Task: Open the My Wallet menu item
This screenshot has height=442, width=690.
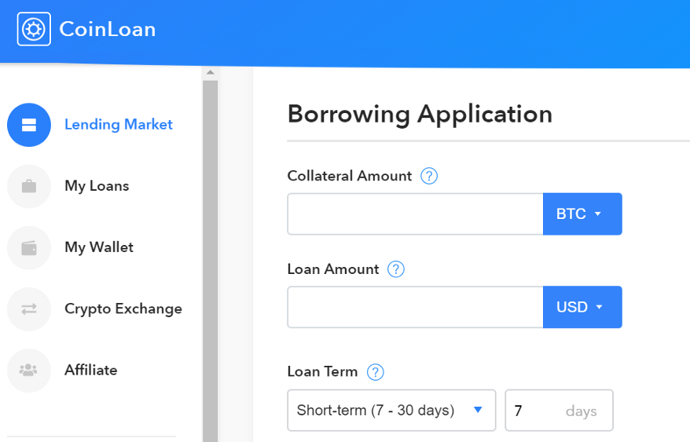Action: [99, 247]
